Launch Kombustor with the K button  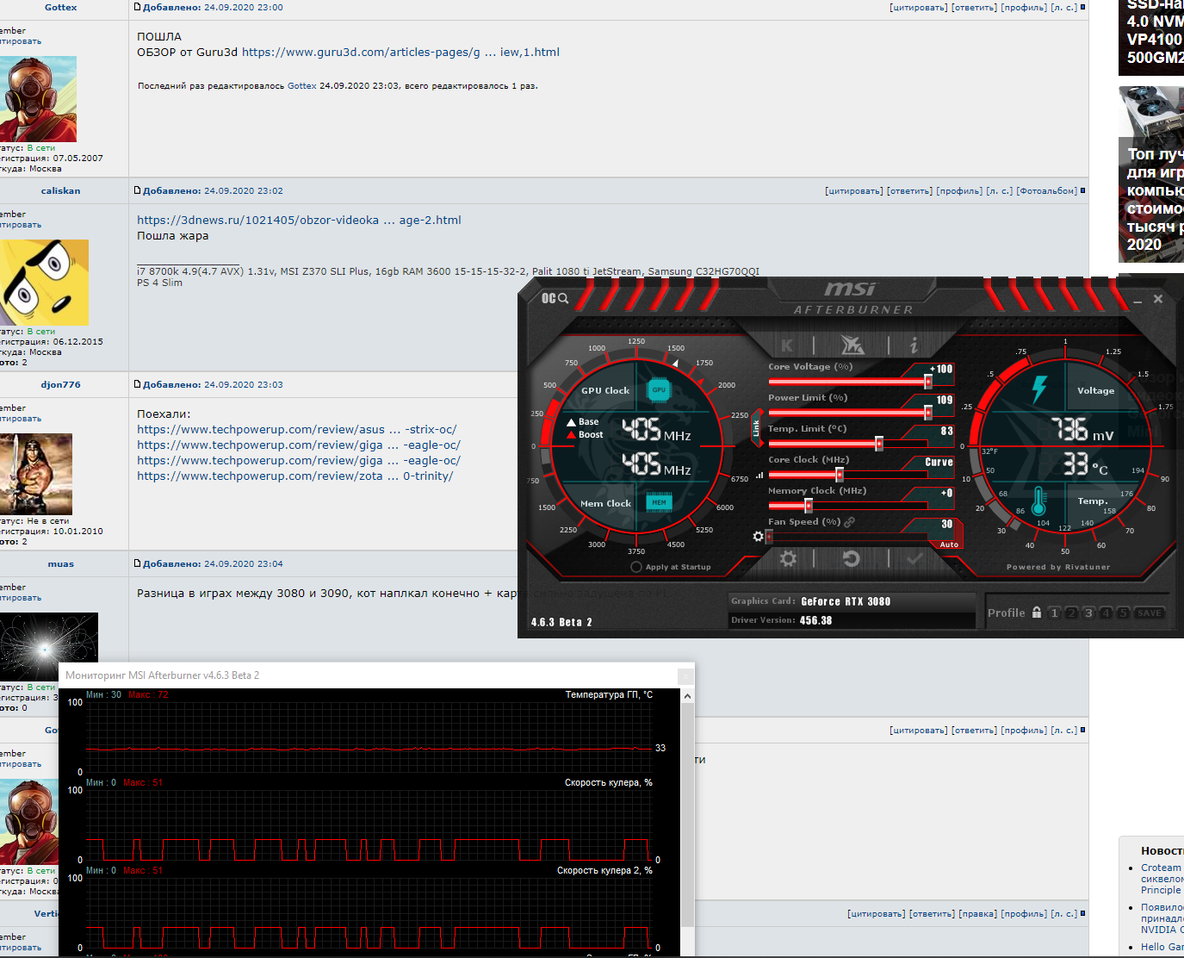(786, 345)
